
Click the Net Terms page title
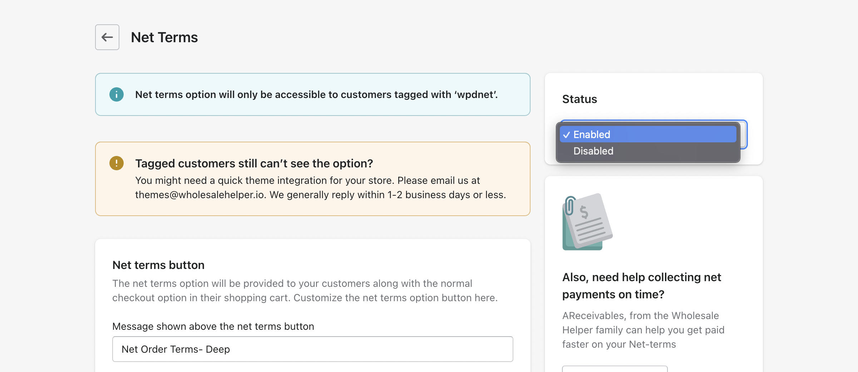pos(164,37)
